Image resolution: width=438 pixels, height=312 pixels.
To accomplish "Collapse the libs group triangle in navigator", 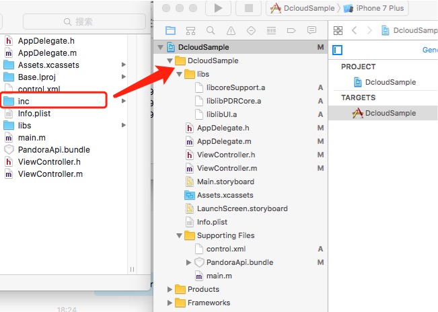I will click(180, 74).
